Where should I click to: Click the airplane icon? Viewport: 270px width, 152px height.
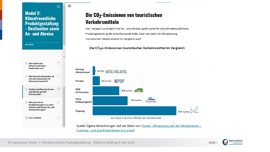(x=195, y=110)
